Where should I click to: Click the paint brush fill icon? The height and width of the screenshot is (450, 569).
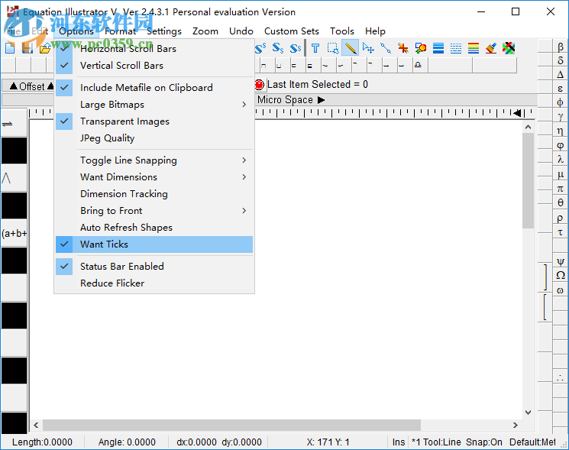[x=491, y=48]
